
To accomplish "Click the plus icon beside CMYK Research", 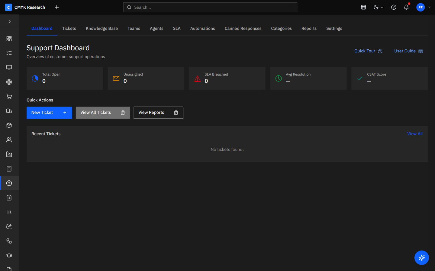I will 57,7.
